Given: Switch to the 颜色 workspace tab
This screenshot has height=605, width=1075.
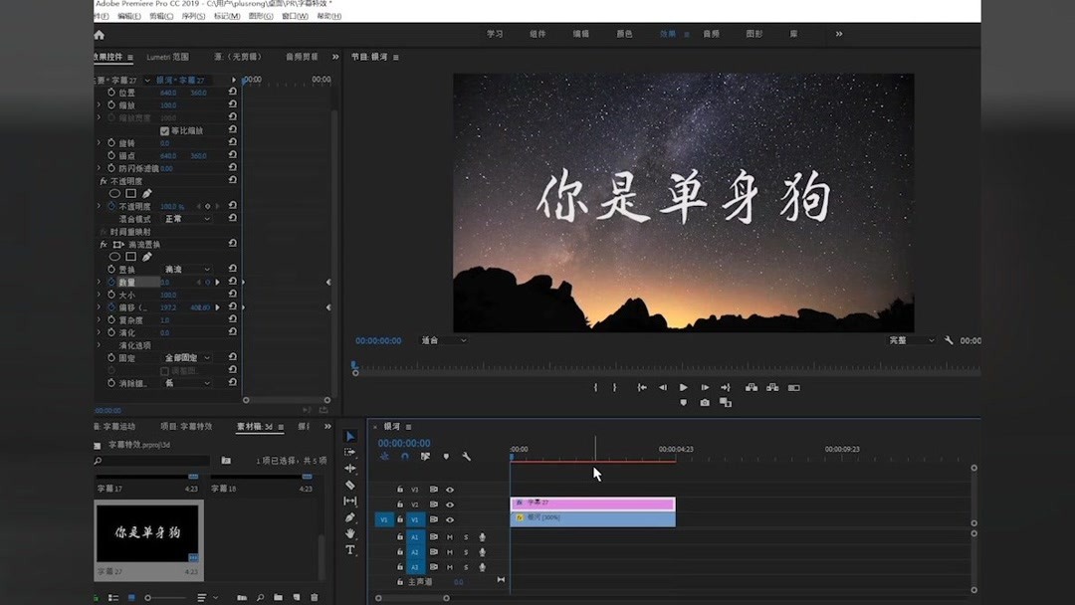Looking at the screenshot, I should [x=624, y=33].
